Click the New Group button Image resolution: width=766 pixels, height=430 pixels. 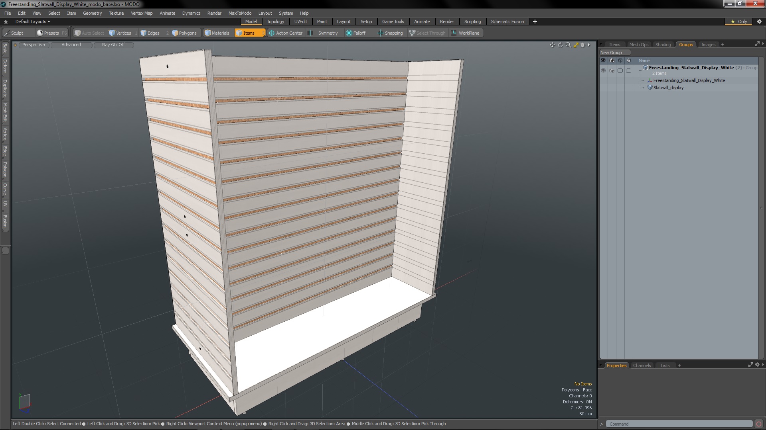click(x=611, y=53)
